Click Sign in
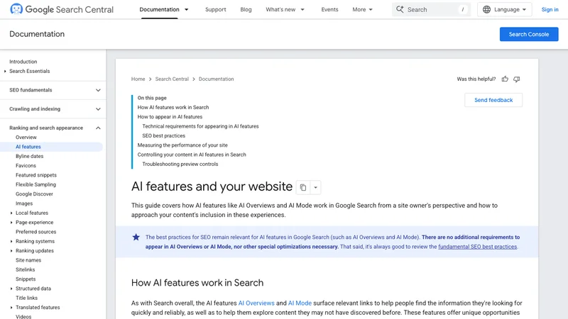The width and height of the screenshot is (568, 319). click(550, 9)
